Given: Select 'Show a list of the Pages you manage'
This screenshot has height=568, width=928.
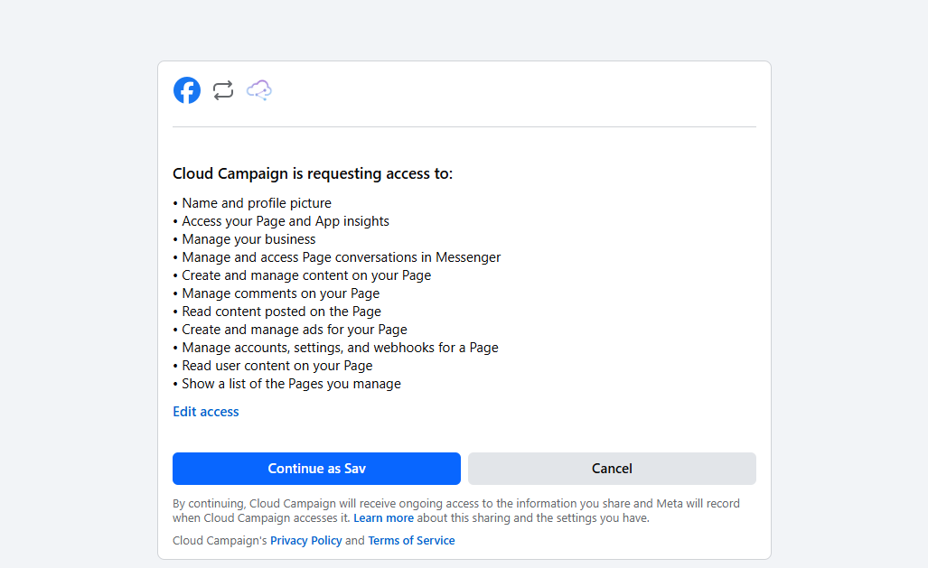Looking at the screenshot, I should (x=291, y=384).
